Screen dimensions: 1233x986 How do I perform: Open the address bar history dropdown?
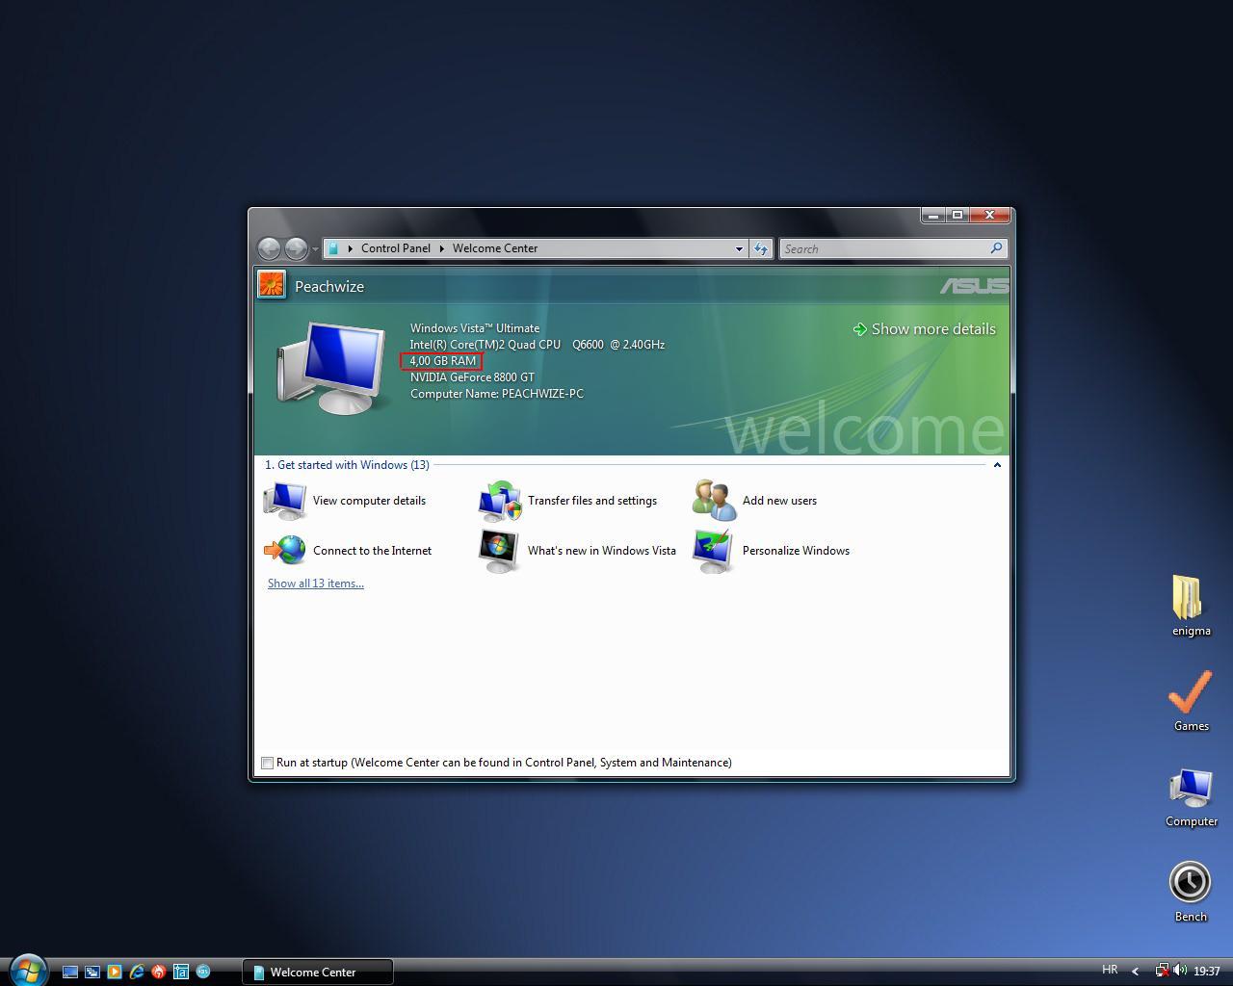[x=739, y=248]
